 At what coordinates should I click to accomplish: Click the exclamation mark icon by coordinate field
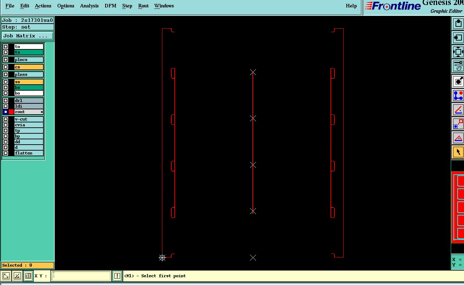tap(117, 276)
